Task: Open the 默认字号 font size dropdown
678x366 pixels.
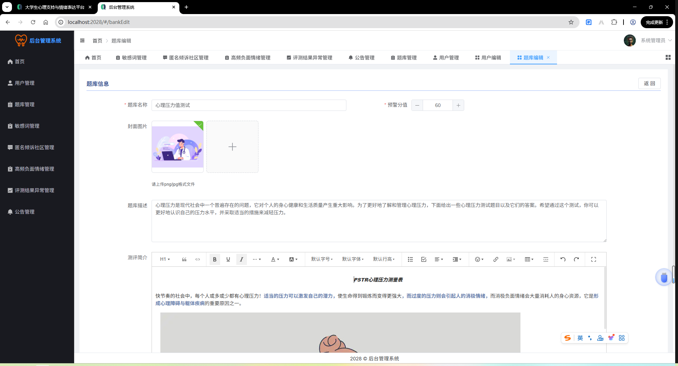Action: tap(321, 259)
